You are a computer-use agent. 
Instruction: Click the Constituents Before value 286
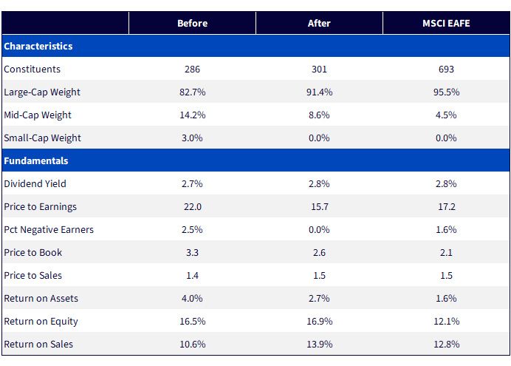tap(192, 70)
